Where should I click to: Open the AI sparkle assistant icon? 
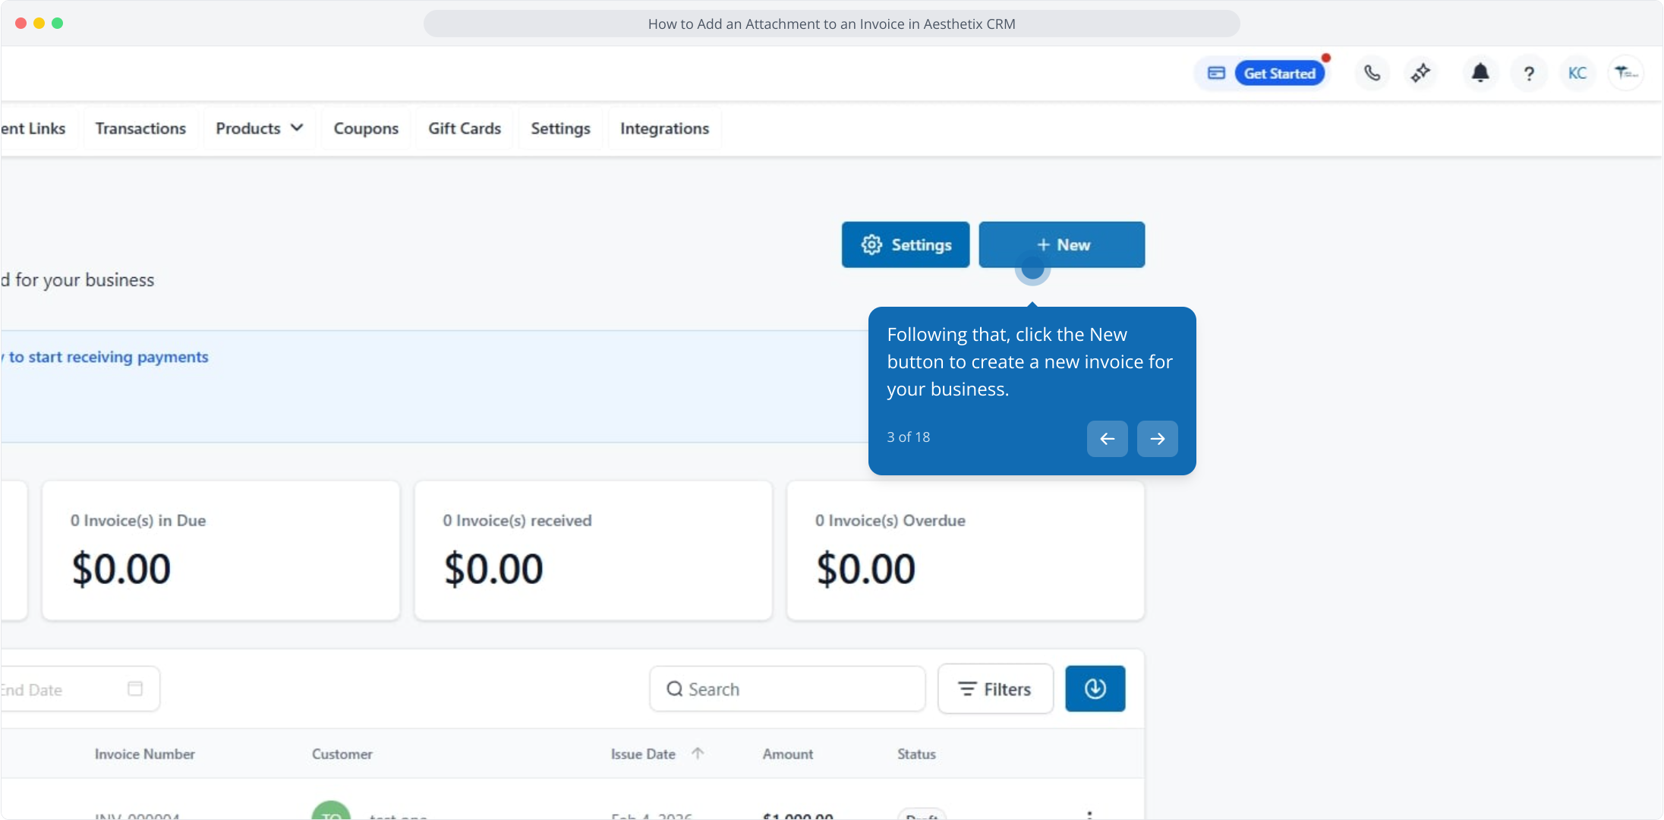point(1420,74)
